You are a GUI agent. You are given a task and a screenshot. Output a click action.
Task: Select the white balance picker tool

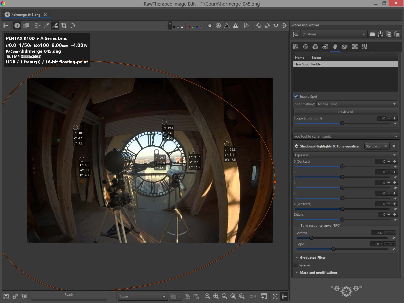tap(46, 26)
